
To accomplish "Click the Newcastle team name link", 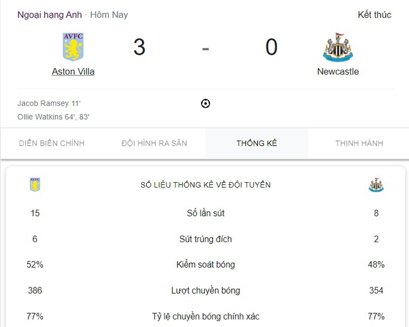I will tap(338, 71).
